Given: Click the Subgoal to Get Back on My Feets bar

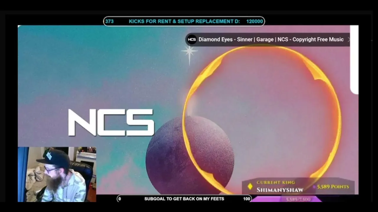Looking at the screenshot, I should point(184,199).
